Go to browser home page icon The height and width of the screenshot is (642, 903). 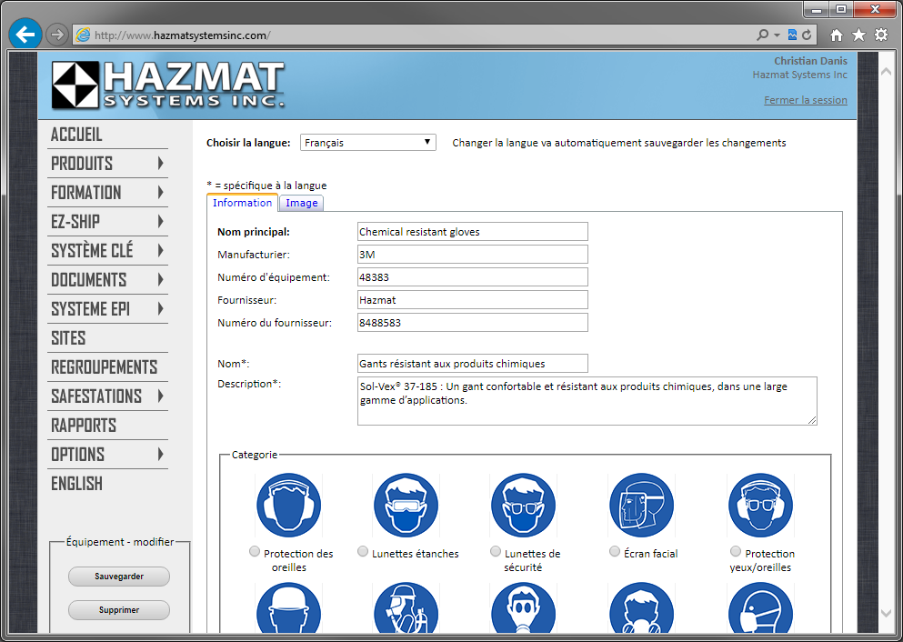[x=837, y=35]
